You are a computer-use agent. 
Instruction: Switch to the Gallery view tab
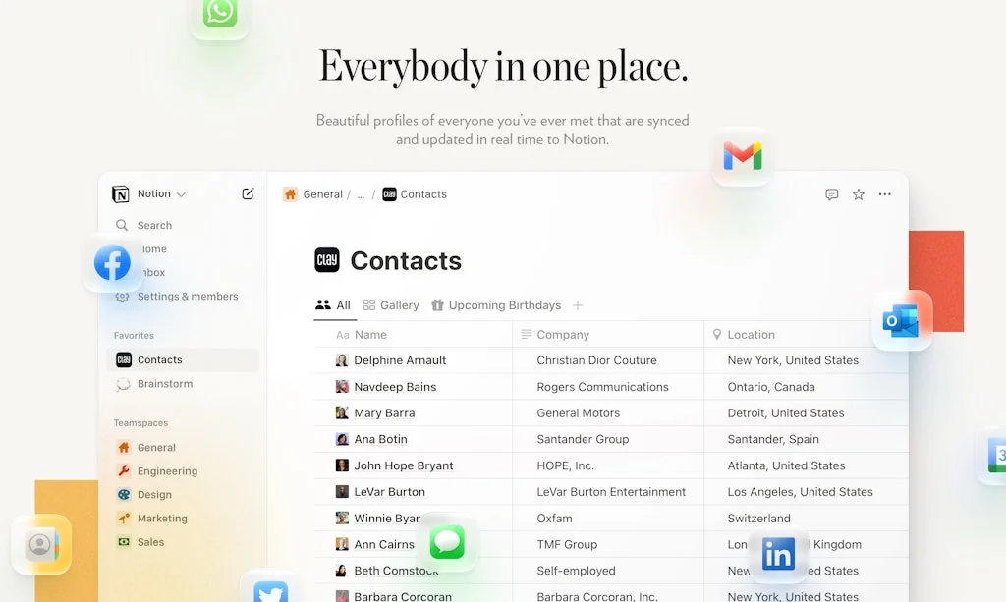[391, 304]
